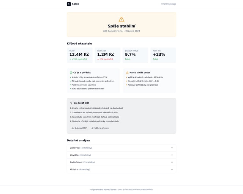Expand the Zadluženost accordion row
Viewport: 243px width, 194px height.
121,162
